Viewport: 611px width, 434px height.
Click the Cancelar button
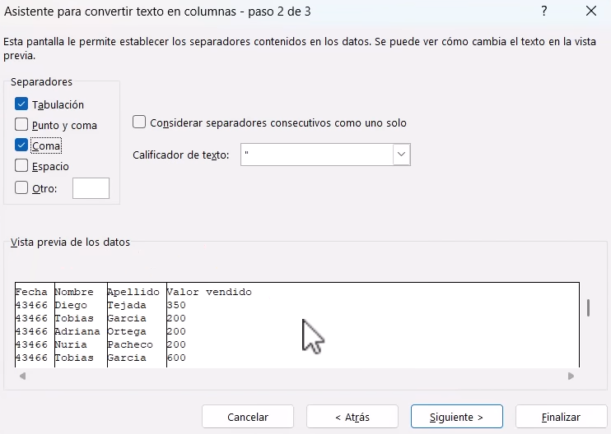point(248,417)
